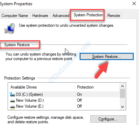This screenshot has width=139, height=125.
Task: Select the New Volume (D:) row
Action: pos(64,100)
